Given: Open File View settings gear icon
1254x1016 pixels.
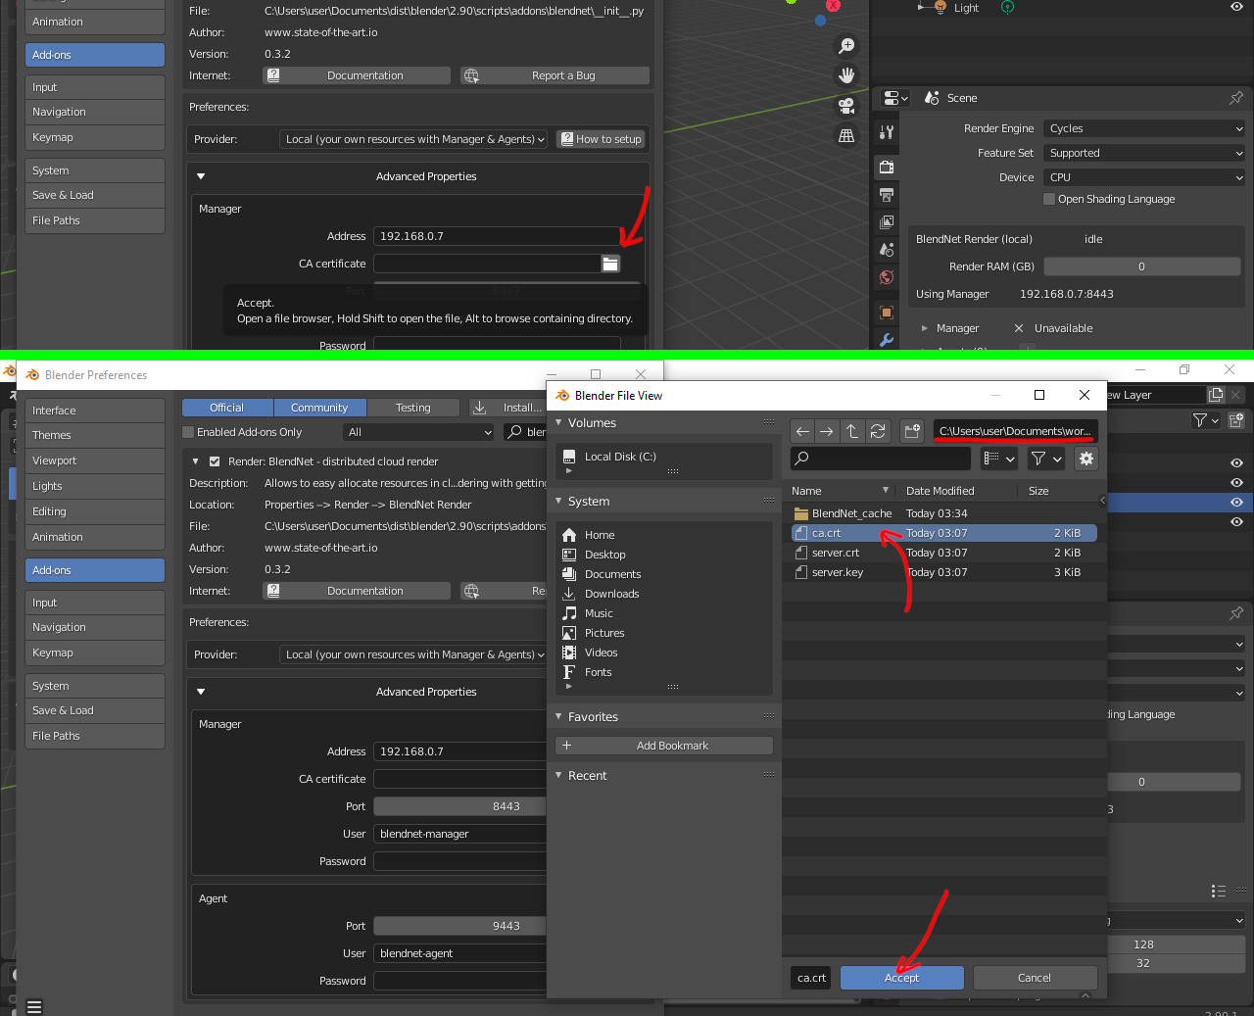Looking at the screenshot, I should pyautogui.click(x=1085, y=459).
